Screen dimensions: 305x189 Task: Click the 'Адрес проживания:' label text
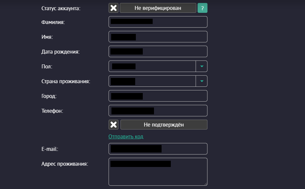65,163
